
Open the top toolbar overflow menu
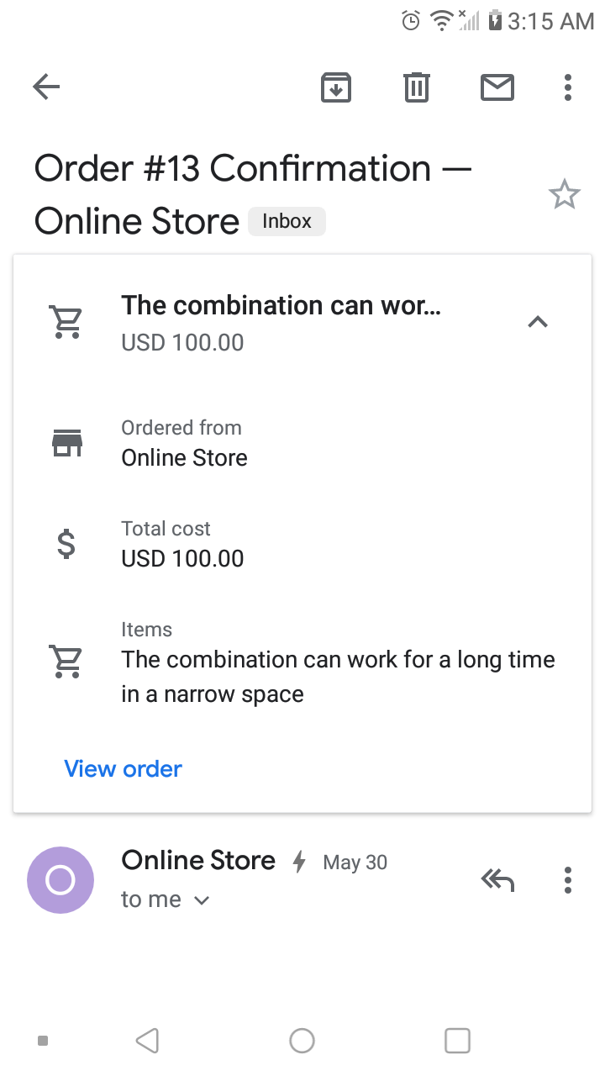tap(568, 87)
